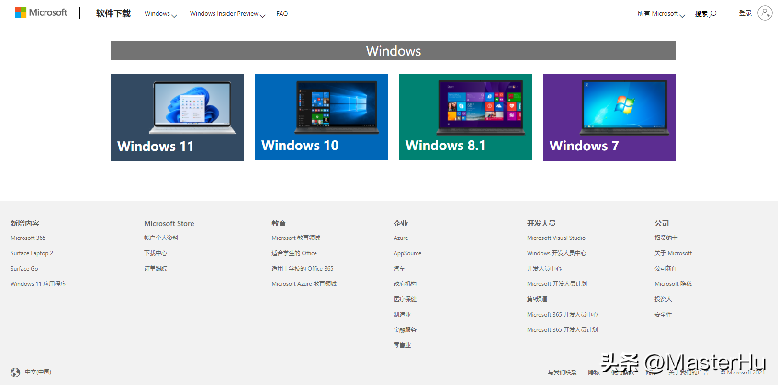This screenshot has width=778, height=385.
Task: Open the 金融服务 link
Action: coord(405,330)
